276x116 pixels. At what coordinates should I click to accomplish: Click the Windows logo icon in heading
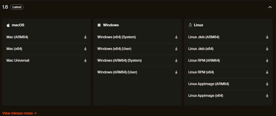(99, 25)
